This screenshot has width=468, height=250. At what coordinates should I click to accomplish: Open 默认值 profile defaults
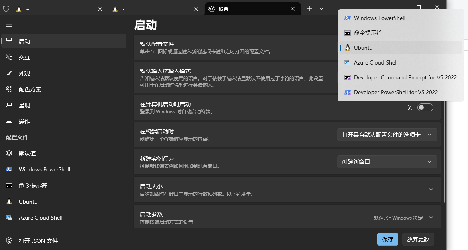(x=64, y=153)
